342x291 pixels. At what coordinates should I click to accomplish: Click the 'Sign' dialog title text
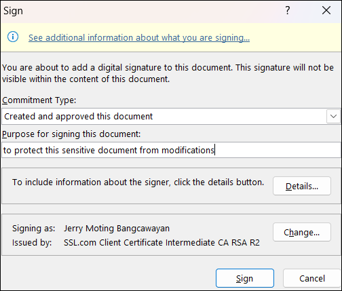tap(13, 11)
